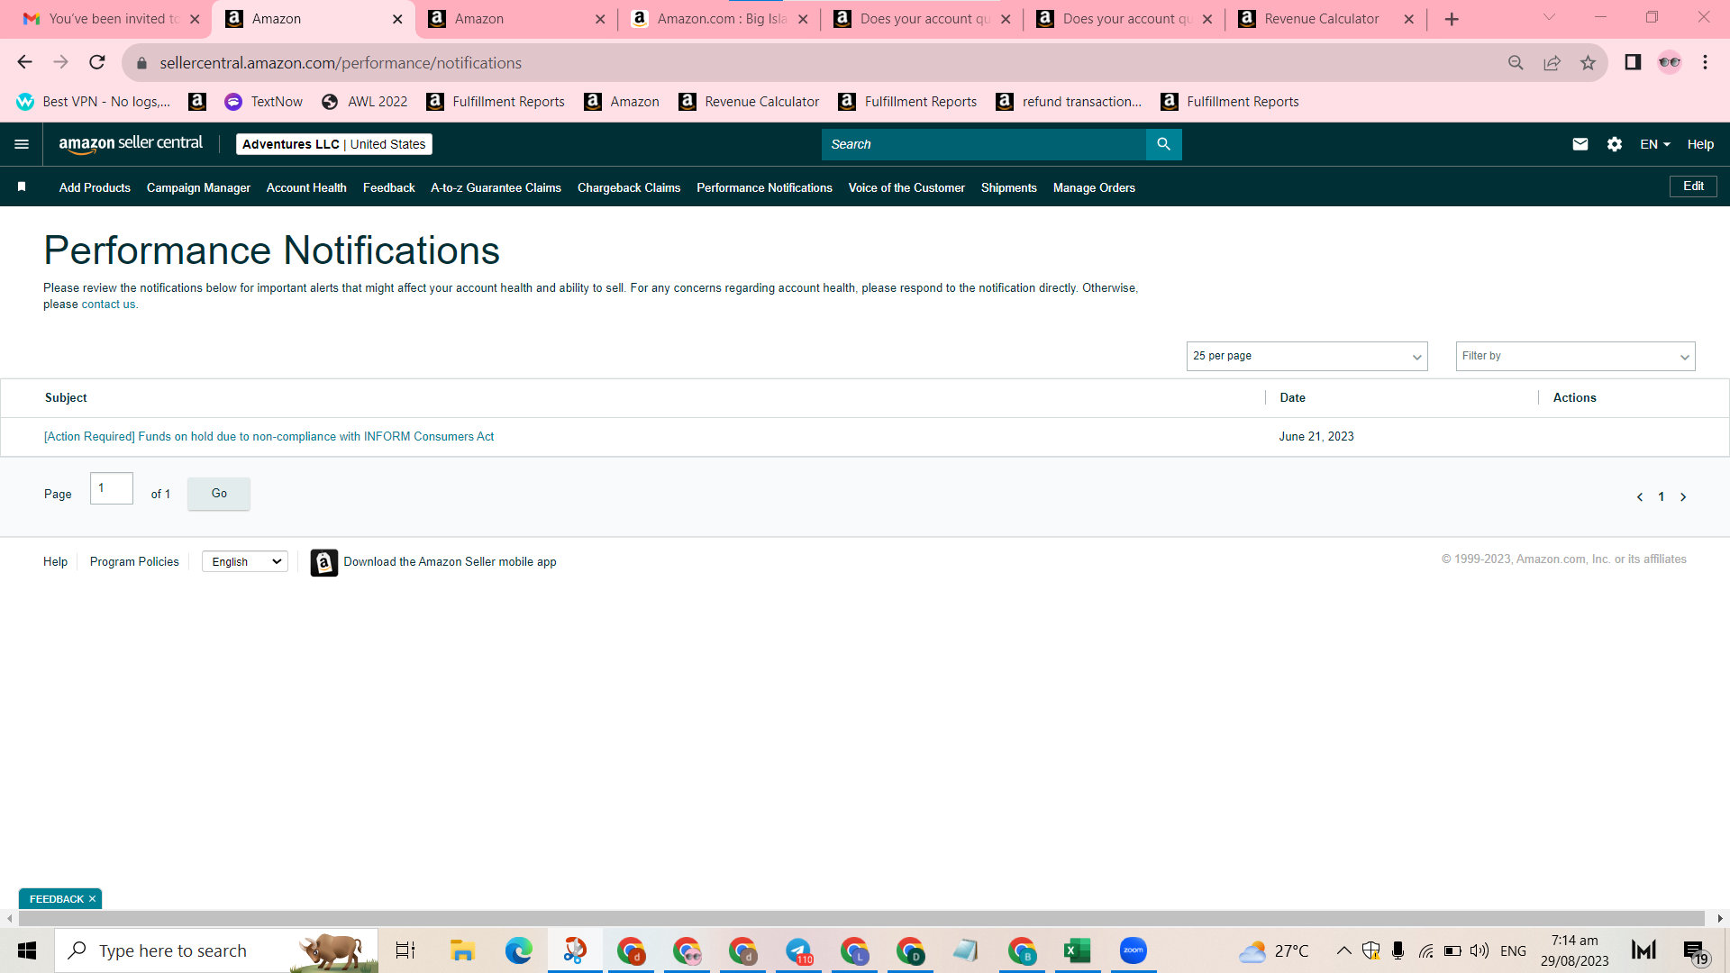
Task: Open Chrome three-dot menu
Action: pyautogui.click(x=1705, y=62)
